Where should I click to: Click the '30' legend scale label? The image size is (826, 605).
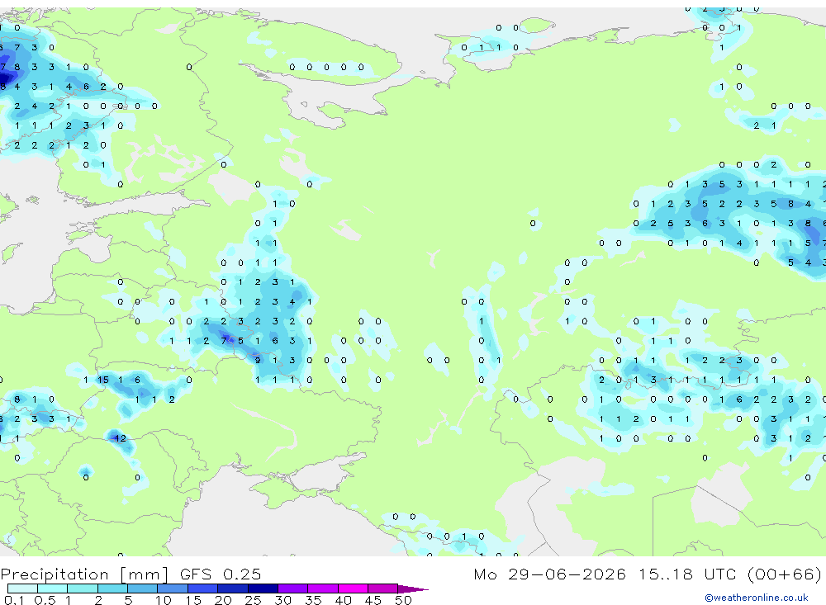(282, 600)
